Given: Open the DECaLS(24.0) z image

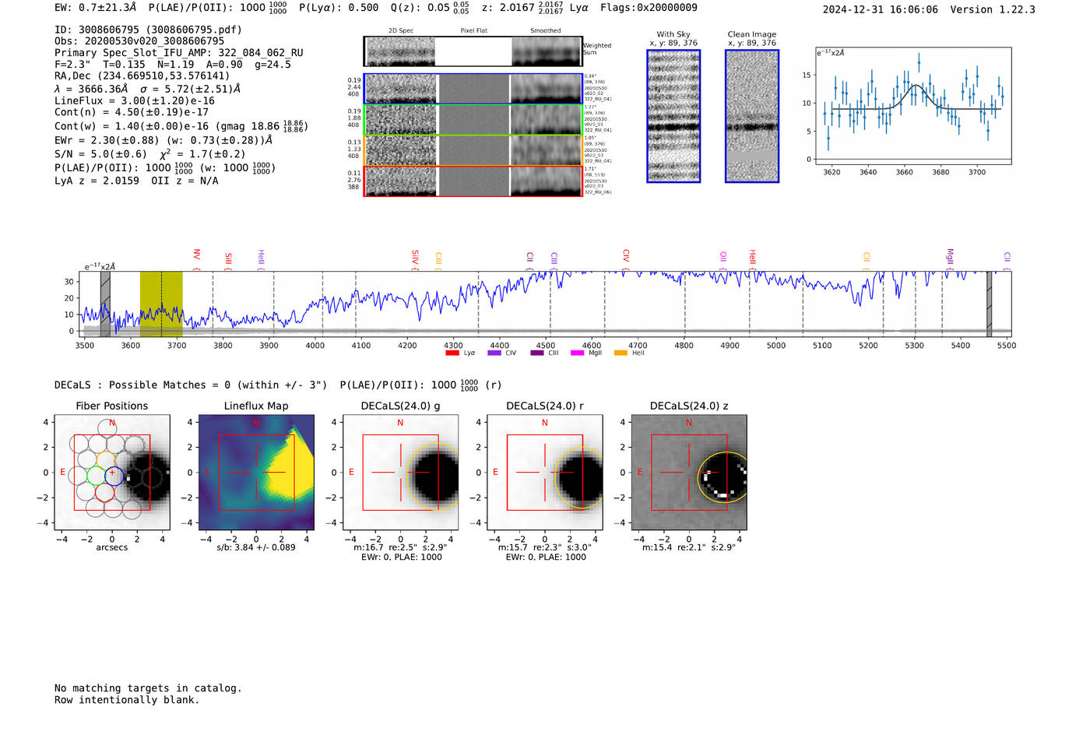Looking at the screenshot, I should tap(689, 473).
